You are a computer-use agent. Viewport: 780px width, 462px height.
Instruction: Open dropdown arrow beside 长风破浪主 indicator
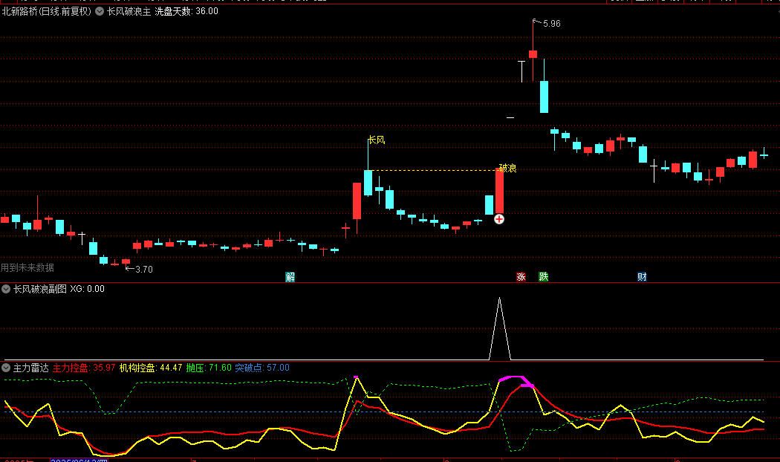[100, 11]
